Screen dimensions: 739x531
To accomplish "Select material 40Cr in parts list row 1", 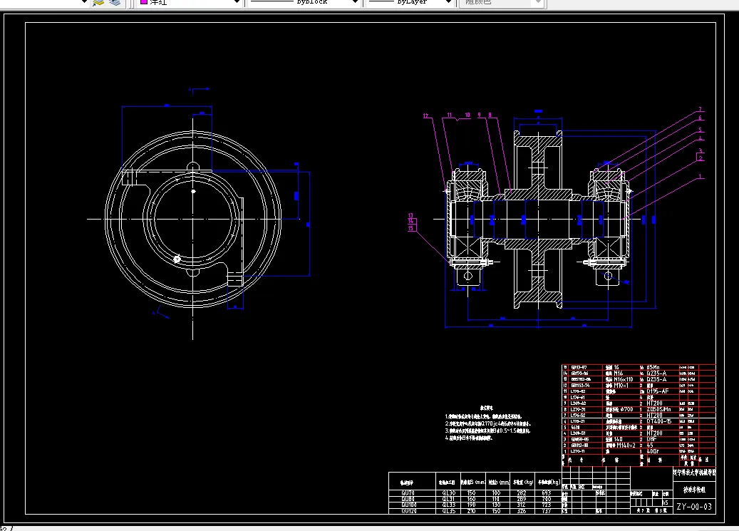I will pos(653,451).
